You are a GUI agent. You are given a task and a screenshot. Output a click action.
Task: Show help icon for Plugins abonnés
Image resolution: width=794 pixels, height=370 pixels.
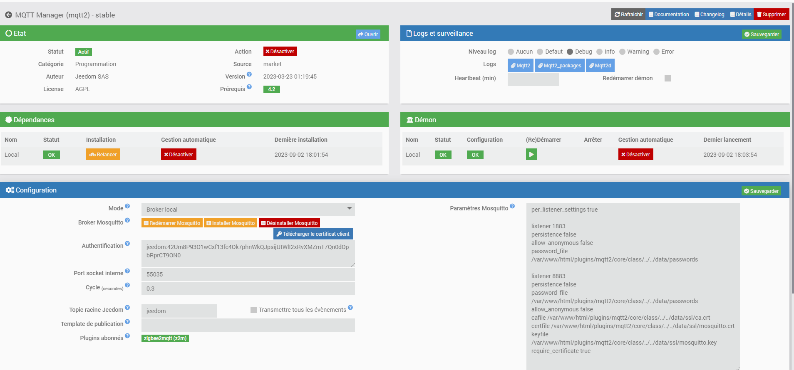point(127,336)
